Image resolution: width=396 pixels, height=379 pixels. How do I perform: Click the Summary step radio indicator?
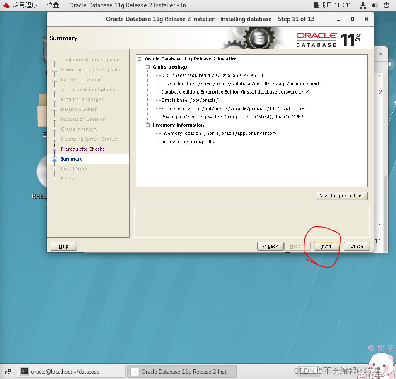(54, 159)
